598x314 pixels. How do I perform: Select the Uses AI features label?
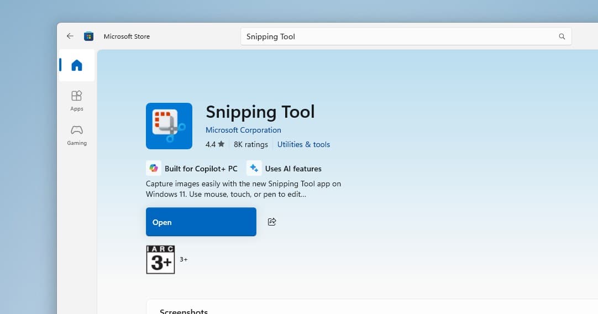293,169
